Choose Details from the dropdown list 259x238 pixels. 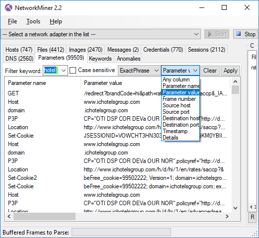click(180, 138)
